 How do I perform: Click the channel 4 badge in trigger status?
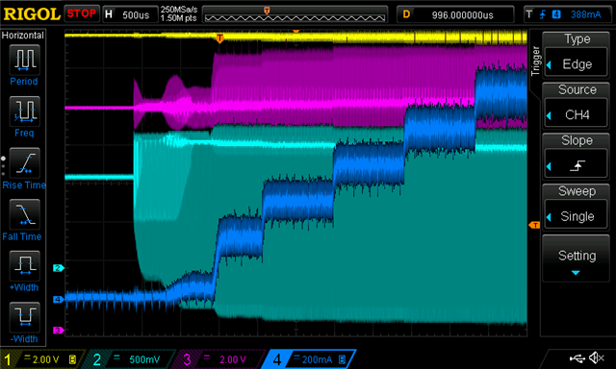[556, 15]
